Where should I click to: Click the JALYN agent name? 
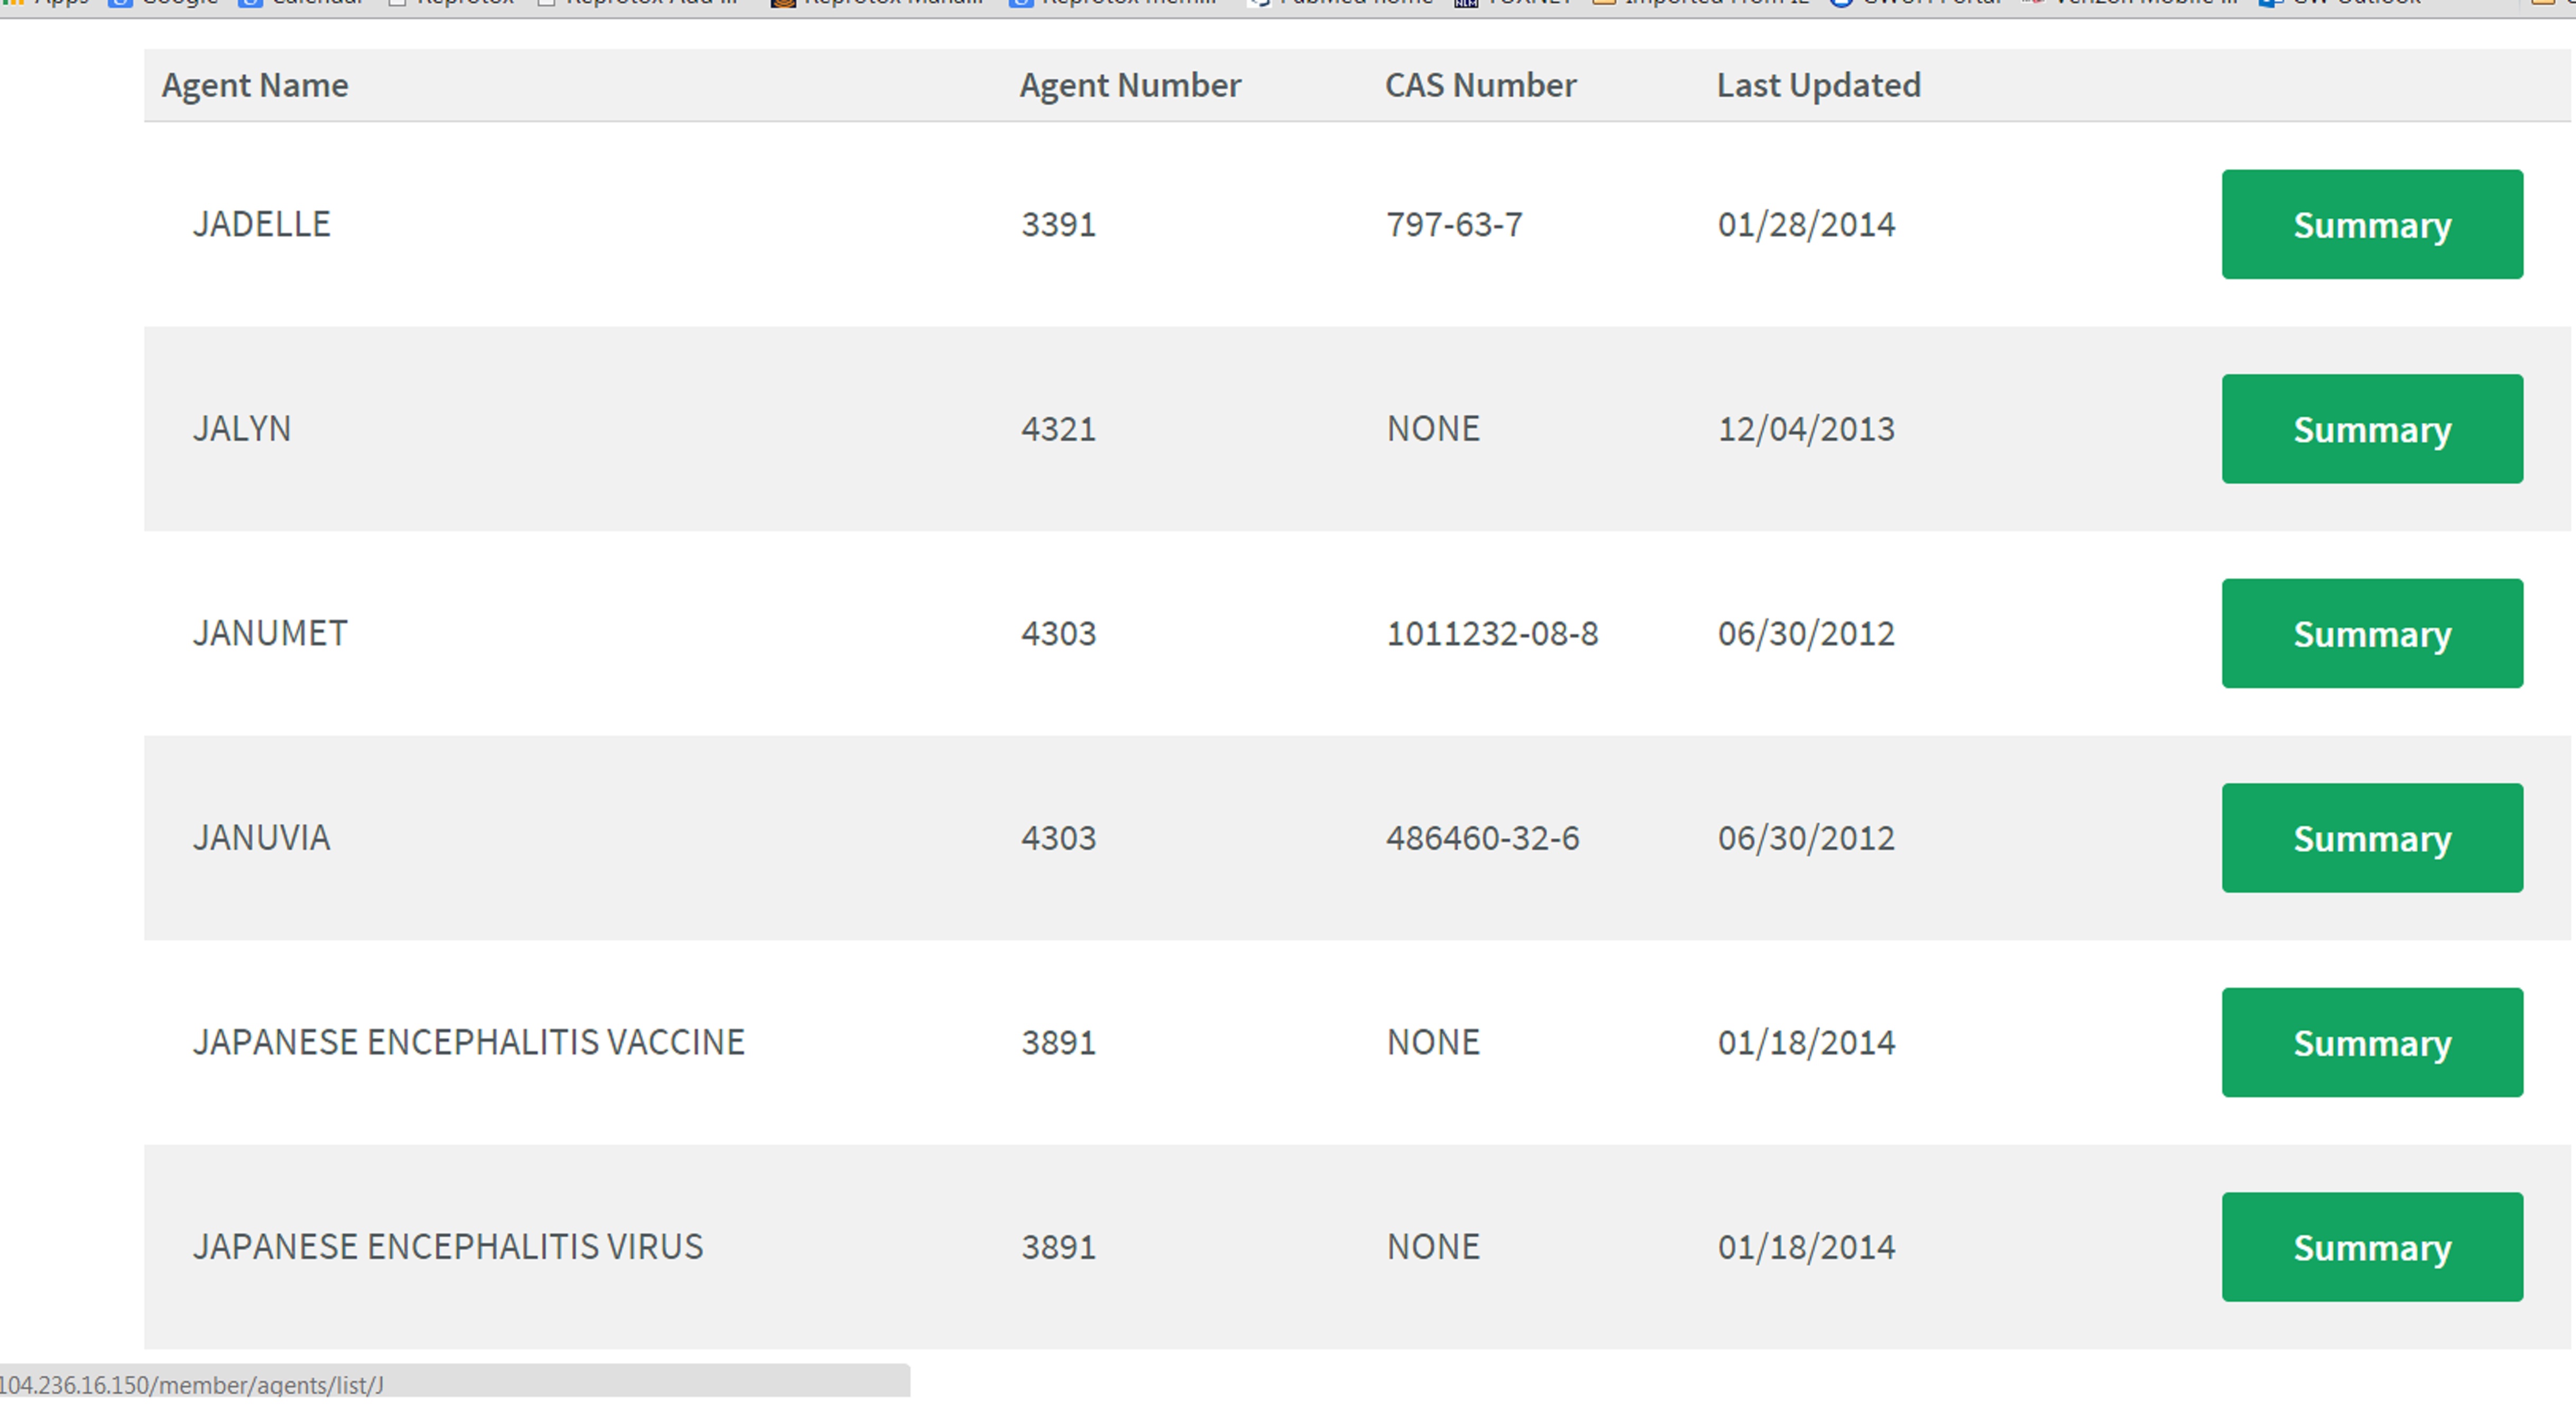point(241,429)
